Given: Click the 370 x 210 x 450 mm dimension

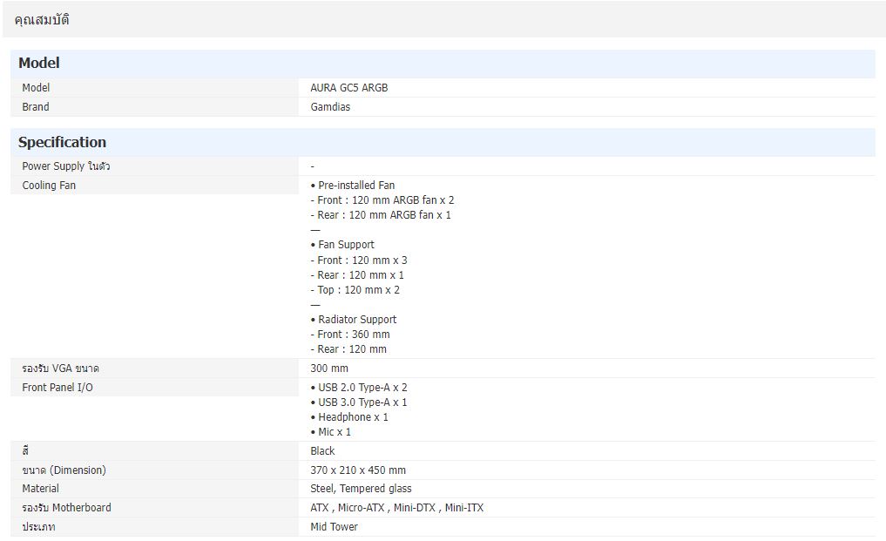Looking at the screenshot, I should tap(358, 470).
